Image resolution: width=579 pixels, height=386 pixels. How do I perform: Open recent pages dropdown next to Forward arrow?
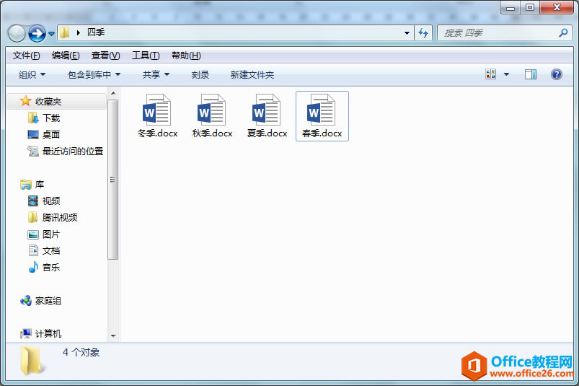pos(52,34)
